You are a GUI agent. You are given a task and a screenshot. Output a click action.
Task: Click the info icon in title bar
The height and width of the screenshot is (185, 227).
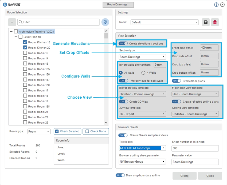216,5
